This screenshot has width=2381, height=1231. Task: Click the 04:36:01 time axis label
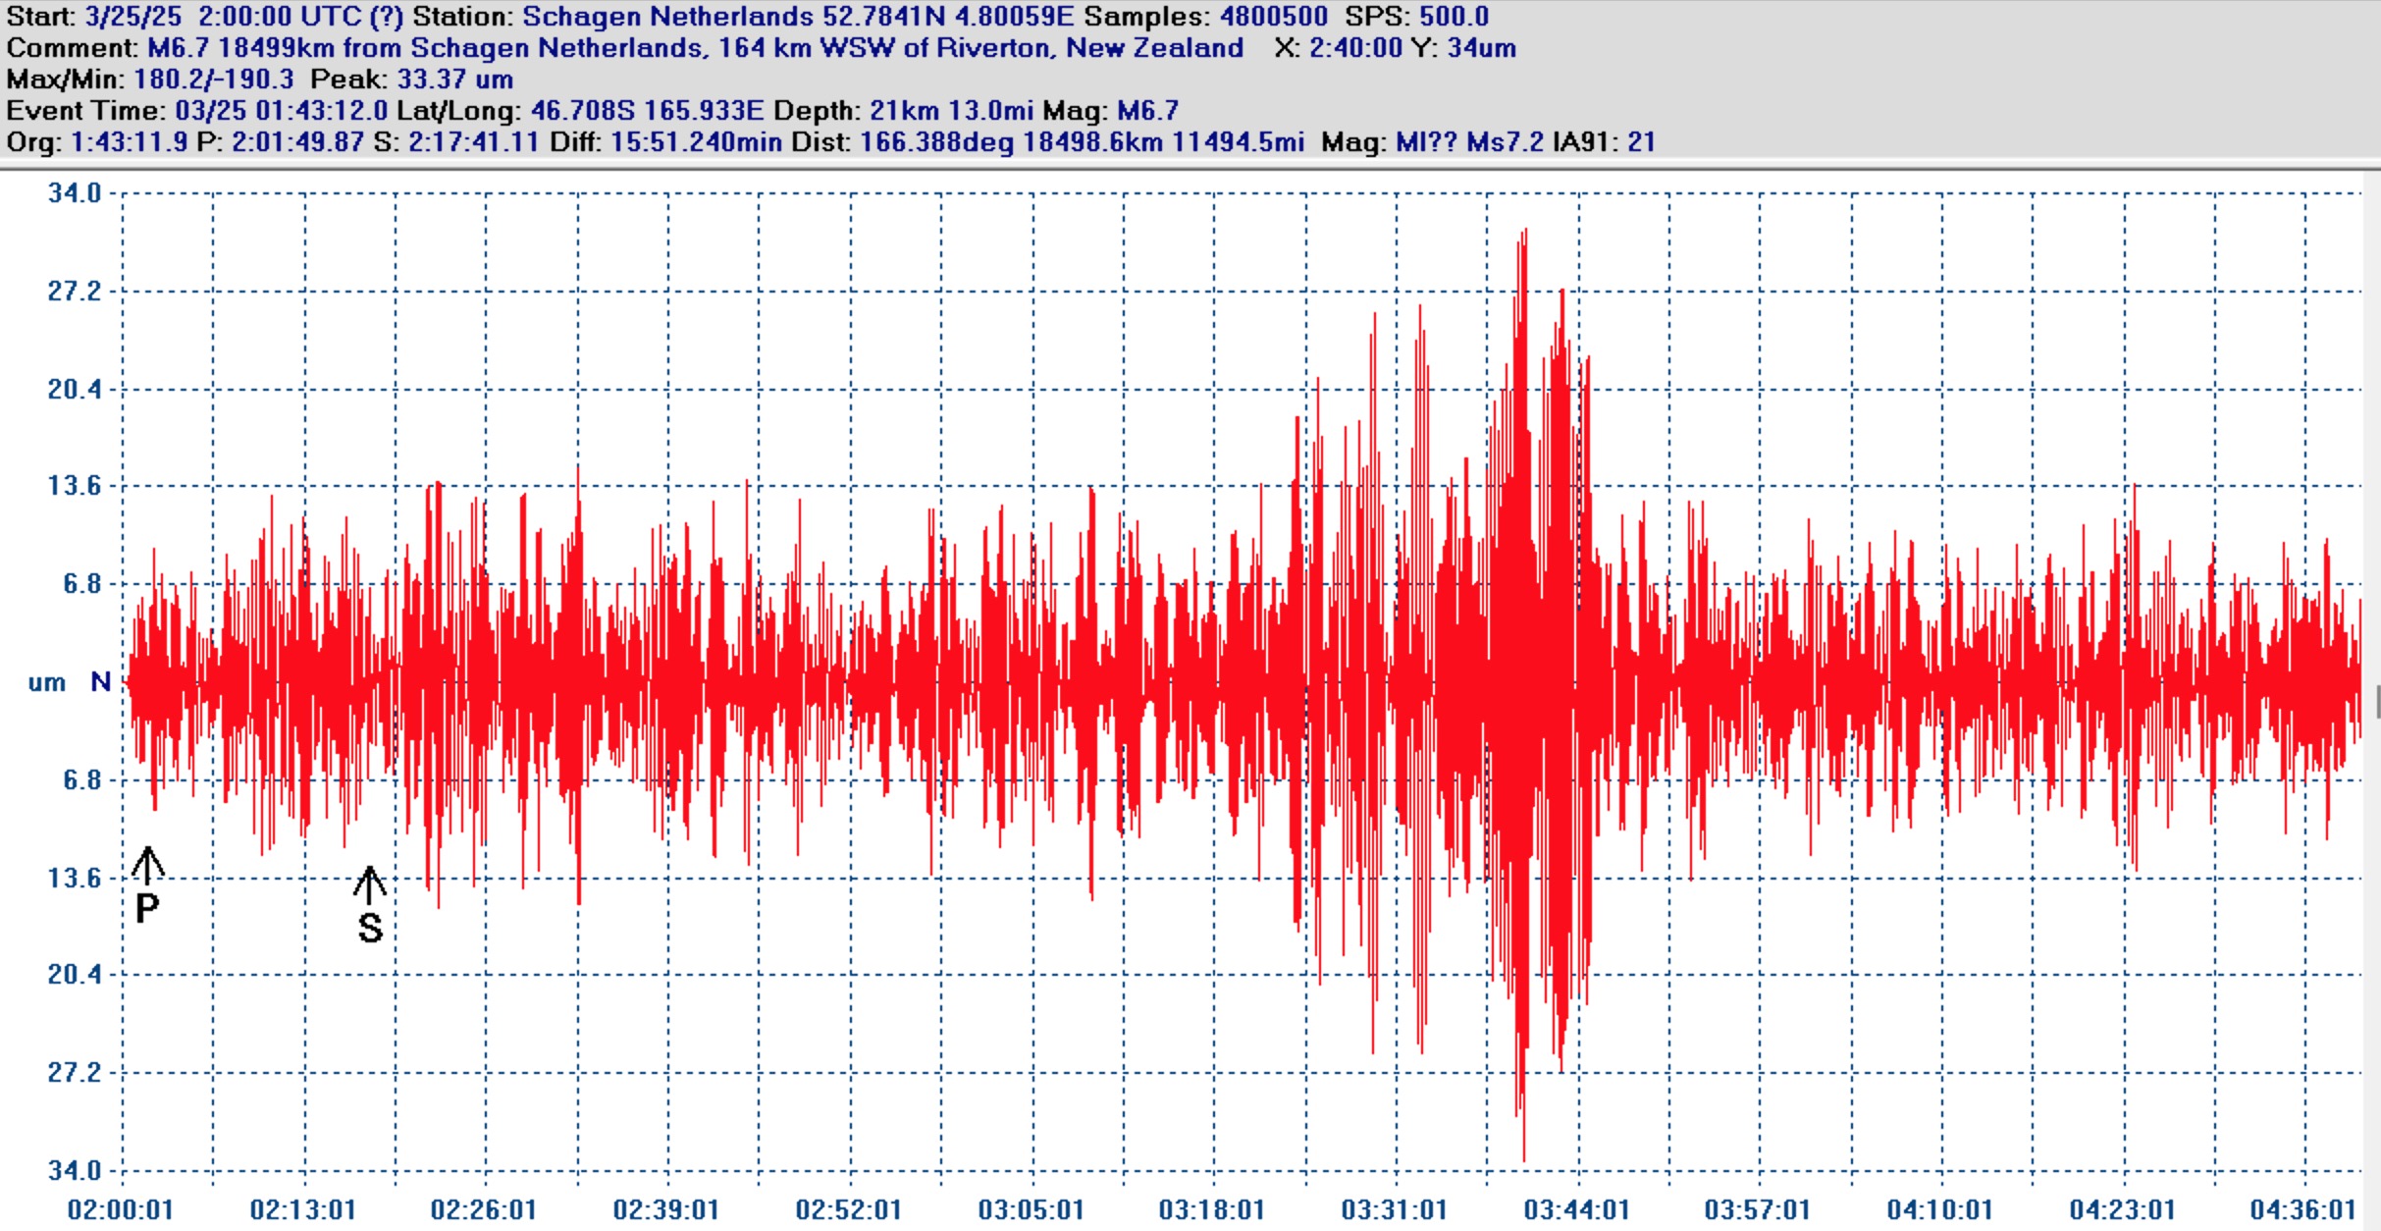click(2302, 1209)
